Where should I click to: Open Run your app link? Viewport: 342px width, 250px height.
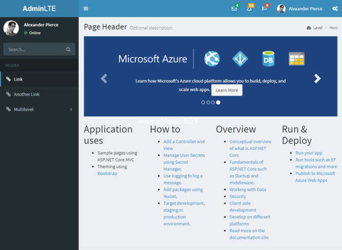coord(309,153)
